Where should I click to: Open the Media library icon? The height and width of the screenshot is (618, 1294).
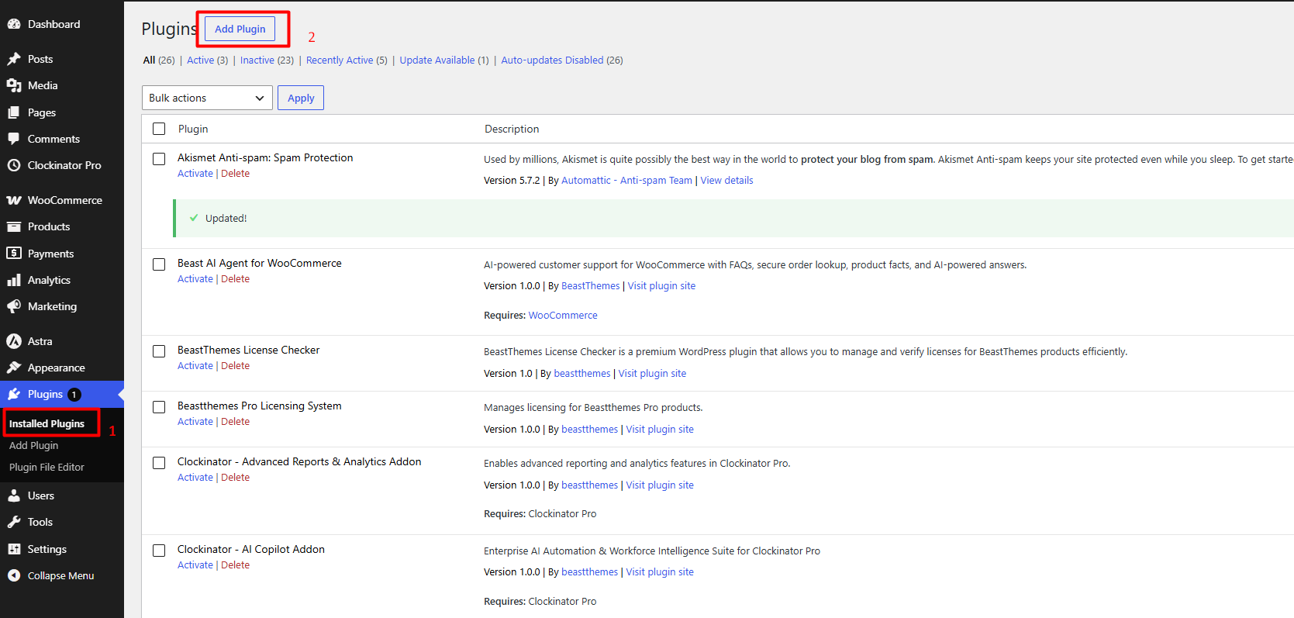pyautogui.click(x=14, y=85)
